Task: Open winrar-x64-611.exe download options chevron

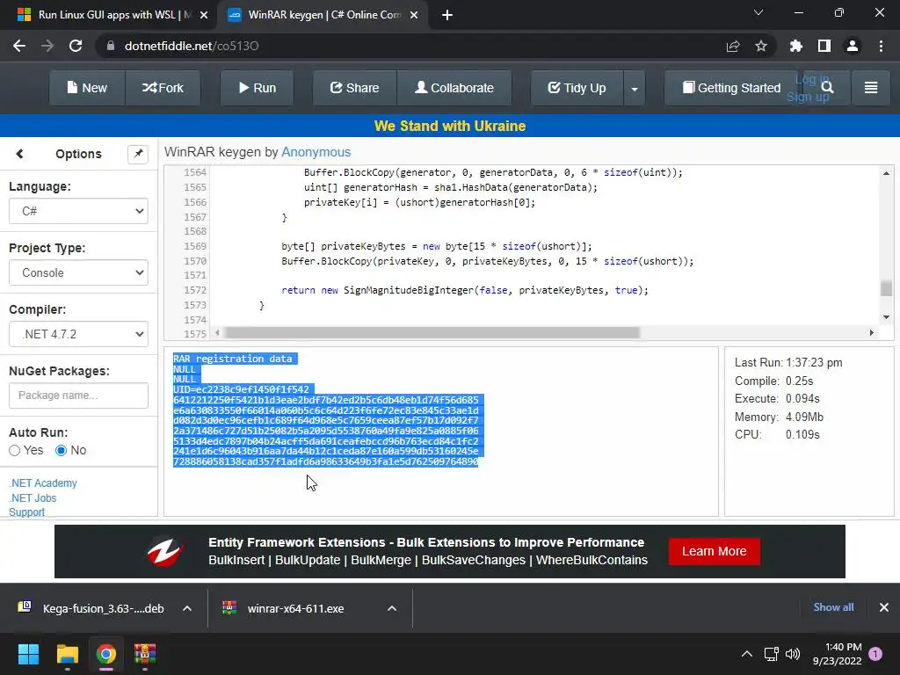Action: tap(392, 608)
